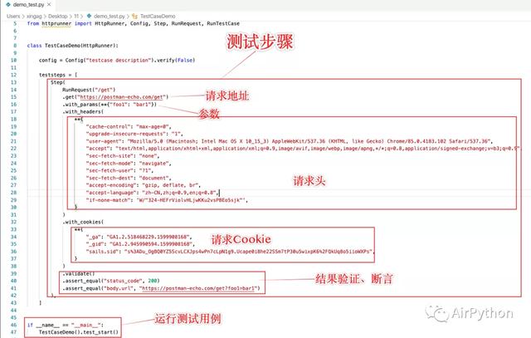Click the "if-none-match" header line
Screen dimensions: 531x338
(167, 200)
